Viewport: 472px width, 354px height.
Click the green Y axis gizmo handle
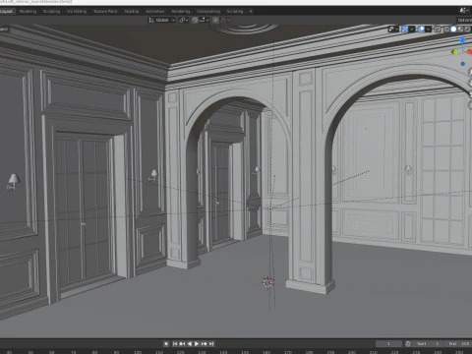click(455, 52)
